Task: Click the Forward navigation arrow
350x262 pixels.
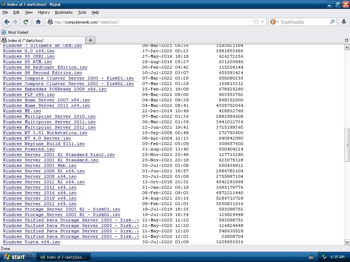Action: (x=15, y=22)
